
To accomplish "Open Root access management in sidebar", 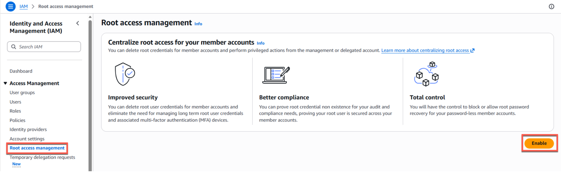I will (x=37, y=148).
